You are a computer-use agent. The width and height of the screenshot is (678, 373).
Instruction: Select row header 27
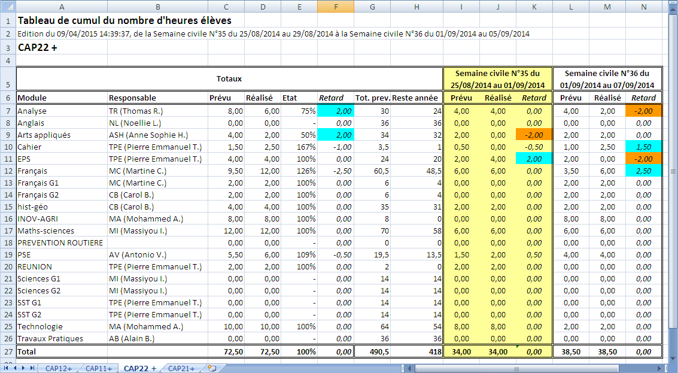point(8,352)
